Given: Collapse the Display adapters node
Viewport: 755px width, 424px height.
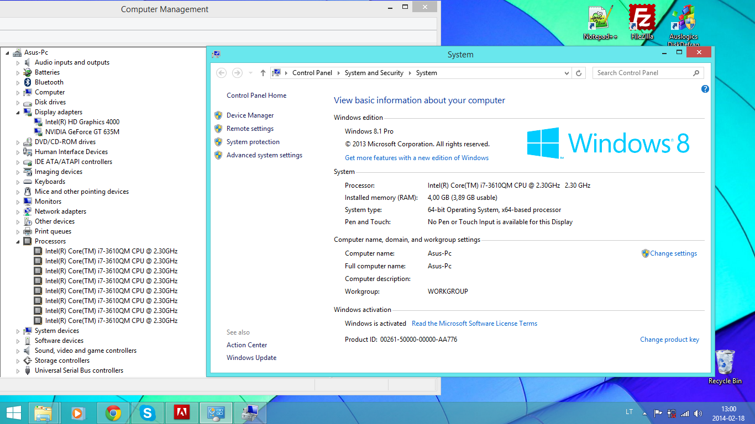Looking at the screenshot, I should 18,113.
